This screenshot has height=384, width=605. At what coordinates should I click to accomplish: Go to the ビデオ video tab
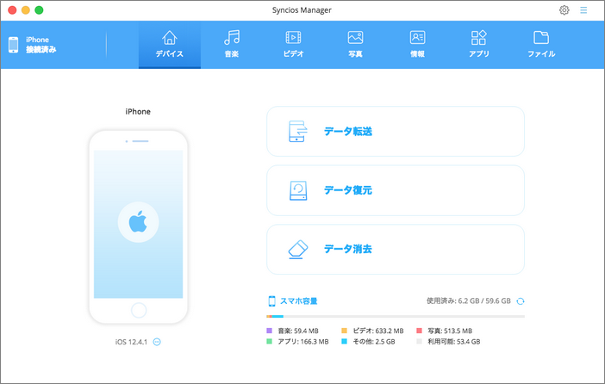(293, 45)
